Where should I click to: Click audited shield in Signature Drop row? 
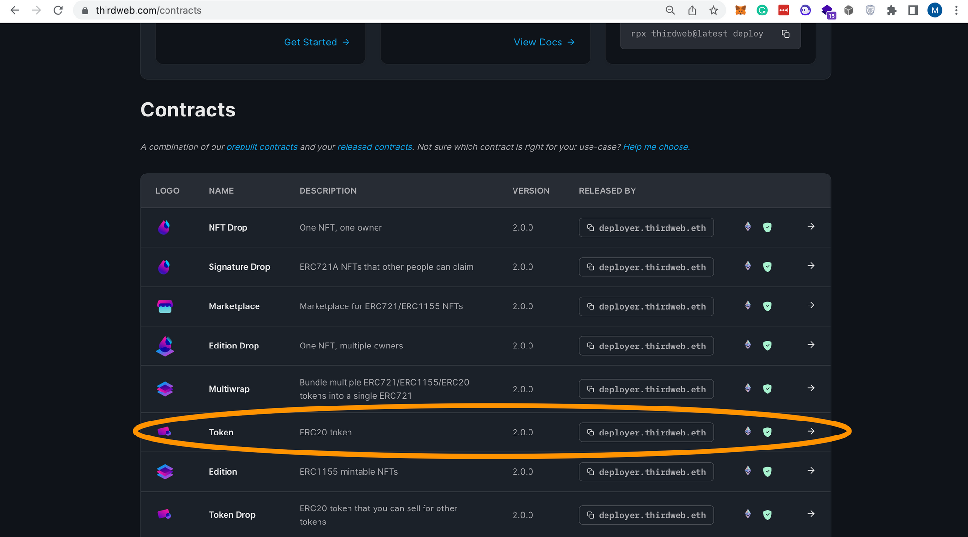click(x=767, y=267)
